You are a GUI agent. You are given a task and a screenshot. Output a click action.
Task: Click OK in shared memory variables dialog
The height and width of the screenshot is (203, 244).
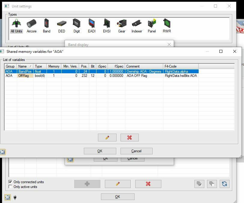(x=100, y=151)
